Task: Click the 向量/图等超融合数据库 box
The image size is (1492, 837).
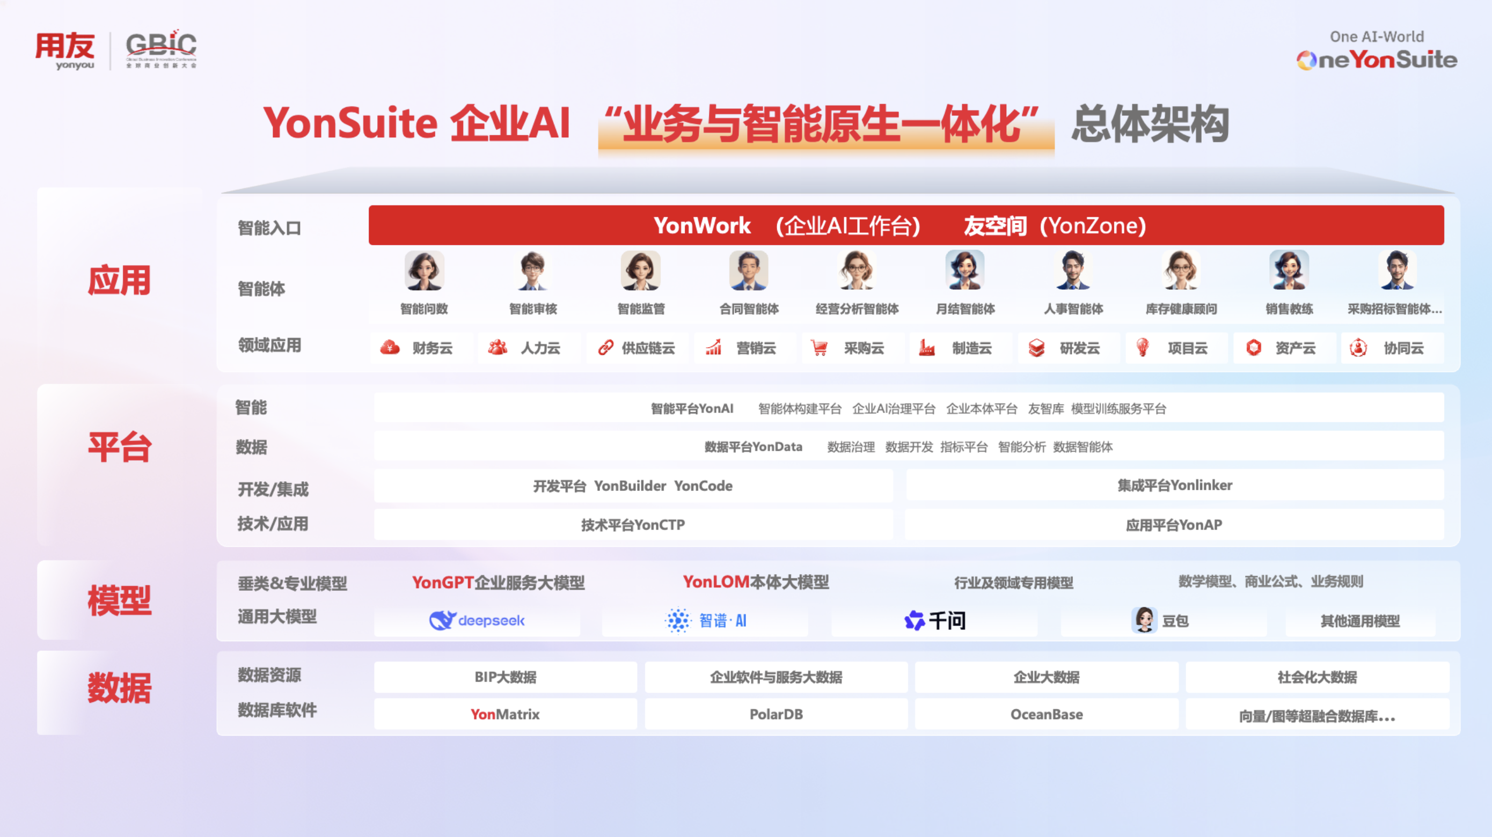Action: click(x=1318, y=714)
